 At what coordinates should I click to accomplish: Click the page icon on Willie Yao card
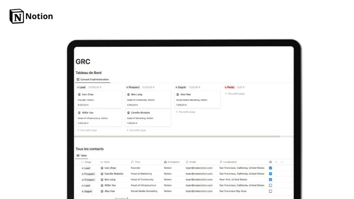79,113
